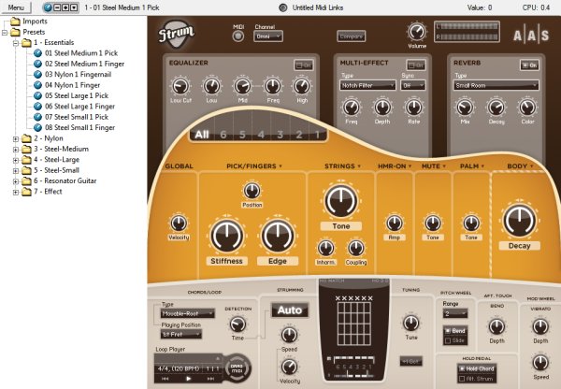This screenshot has width=561, height=389.
Task: Open the Reverb Type dropdown
Action: (x=496, y=85)
